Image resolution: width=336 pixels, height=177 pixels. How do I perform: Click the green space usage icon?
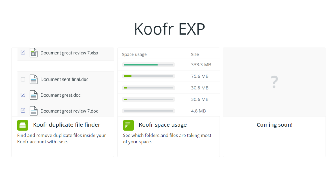click(128, 125)
